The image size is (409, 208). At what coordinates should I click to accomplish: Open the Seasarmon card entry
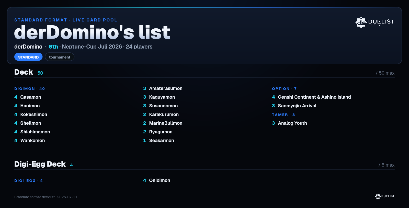[158, 141]
